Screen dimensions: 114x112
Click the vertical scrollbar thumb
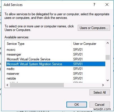[108, 57]
